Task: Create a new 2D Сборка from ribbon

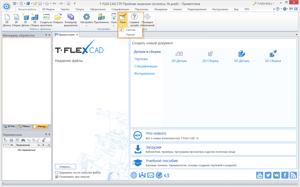Action: pos(16,20)
